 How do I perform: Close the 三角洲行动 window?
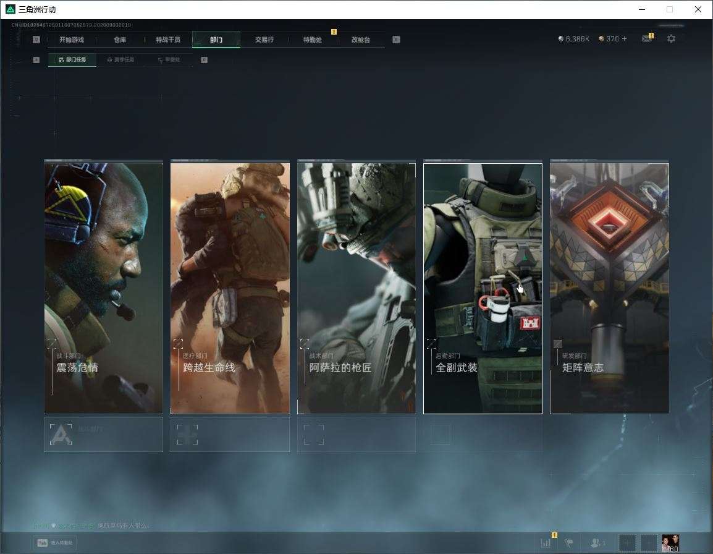(698, 9)
